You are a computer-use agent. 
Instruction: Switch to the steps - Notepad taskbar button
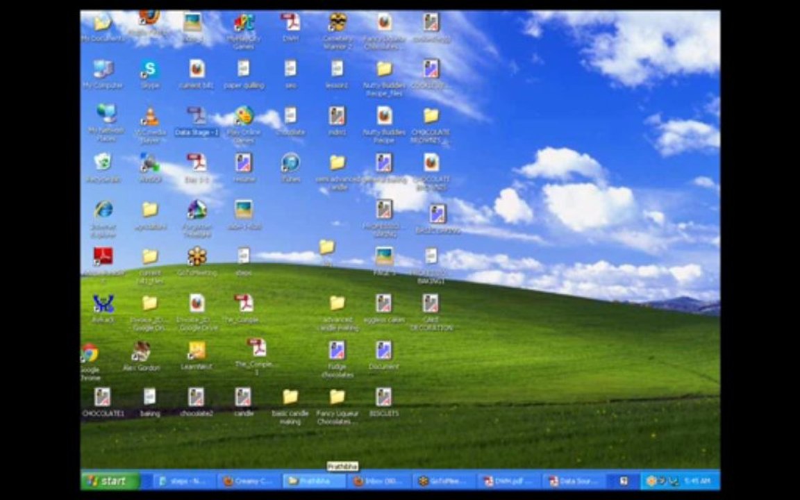[185, 481]
